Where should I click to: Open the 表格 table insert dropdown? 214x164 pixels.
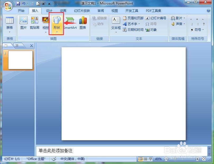pyautogui.click(x=10, y=25)
